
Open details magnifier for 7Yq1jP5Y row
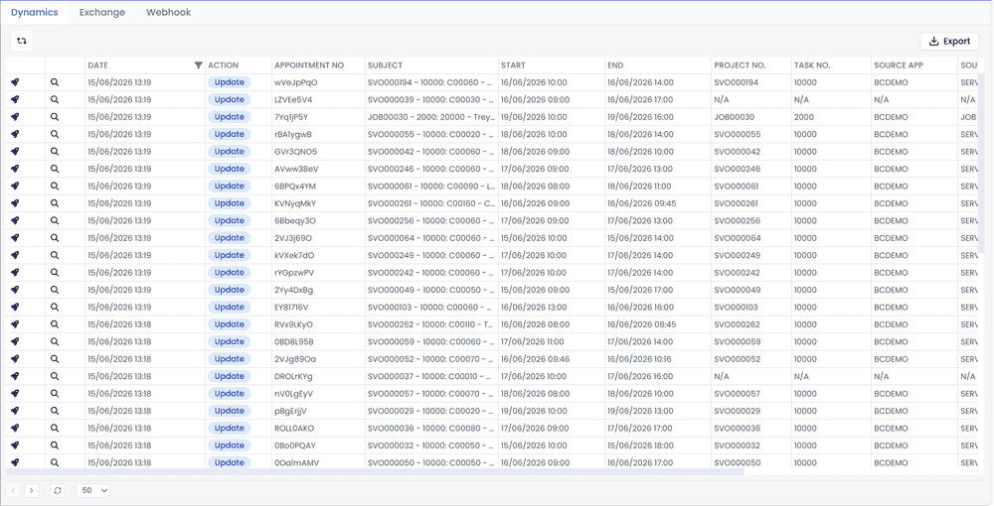point(55,117)
